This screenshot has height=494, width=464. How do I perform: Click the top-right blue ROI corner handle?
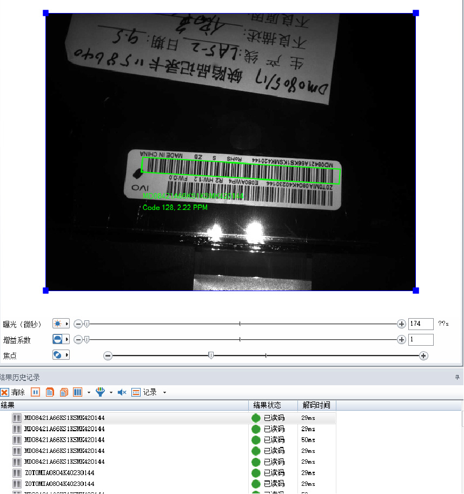(416, 13)
